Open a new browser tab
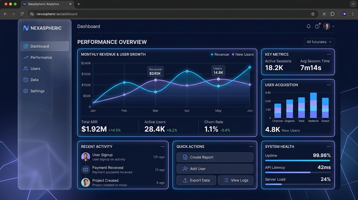This screenshot has width=358, height=200. click(x=79, y=4)
